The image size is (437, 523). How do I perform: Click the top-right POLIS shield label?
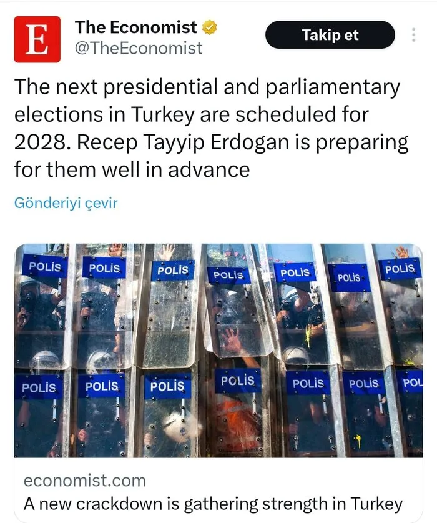(400, 269)
